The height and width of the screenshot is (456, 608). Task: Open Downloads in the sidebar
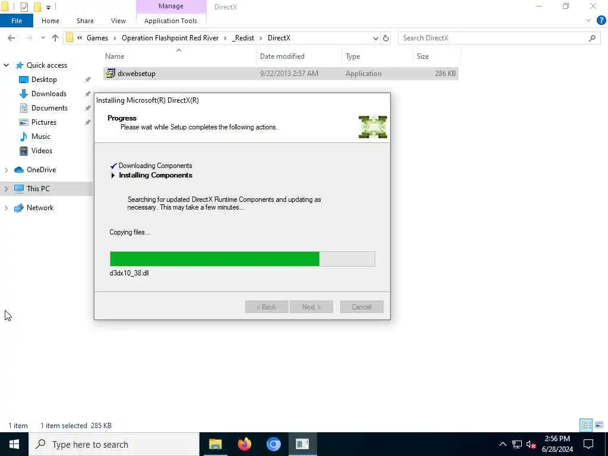[49, 94]
